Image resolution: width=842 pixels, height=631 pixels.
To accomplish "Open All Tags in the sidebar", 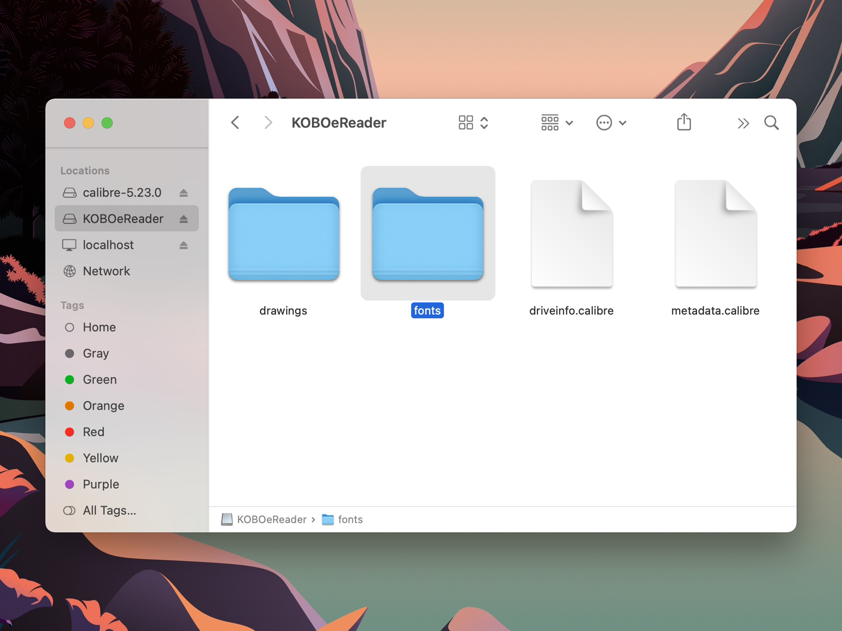I will tap(109, 510).
